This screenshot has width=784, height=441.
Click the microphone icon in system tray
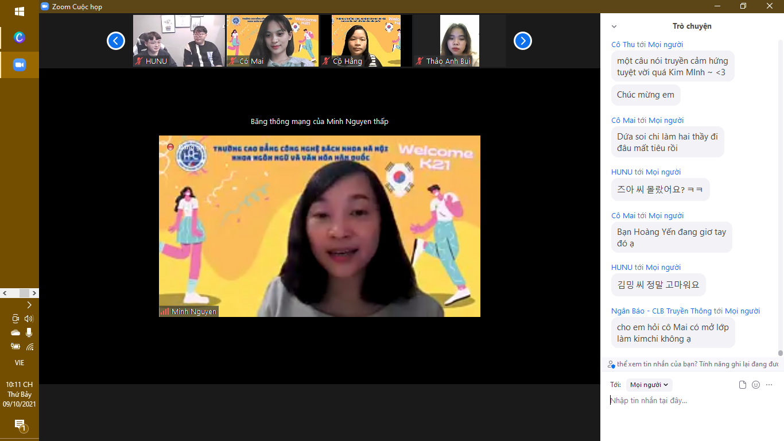click(x=29, y=332)
